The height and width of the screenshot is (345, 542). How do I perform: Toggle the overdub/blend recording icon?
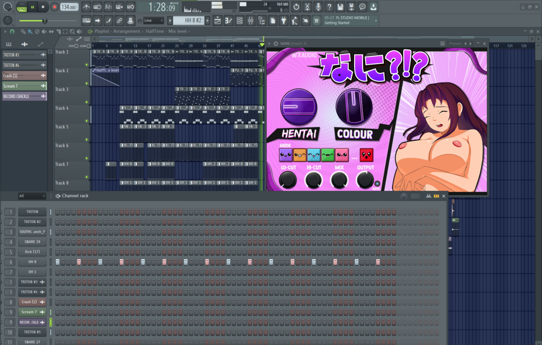(120, 7)
